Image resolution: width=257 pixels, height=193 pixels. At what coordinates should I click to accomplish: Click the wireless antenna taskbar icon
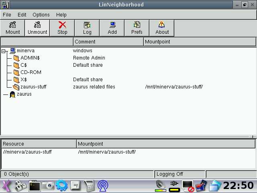click(103, 186)
